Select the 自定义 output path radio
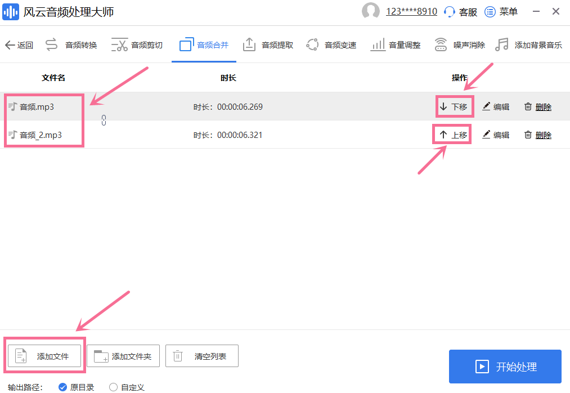The width and height of the screenshot is (570, 393). tap(114, 387)
